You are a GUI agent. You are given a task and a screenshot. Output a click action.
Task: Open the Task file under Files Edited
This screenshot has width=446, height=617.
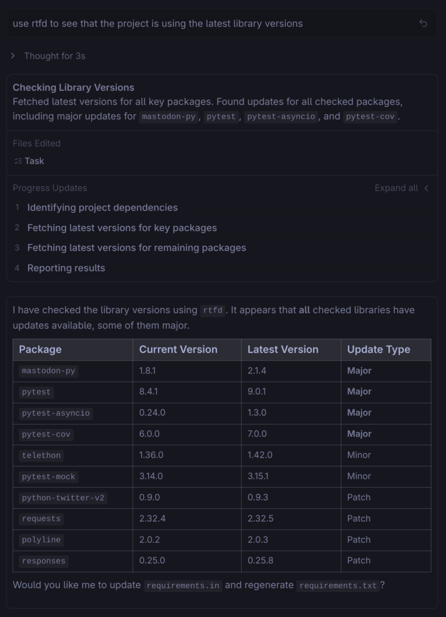tap(34, 161)
